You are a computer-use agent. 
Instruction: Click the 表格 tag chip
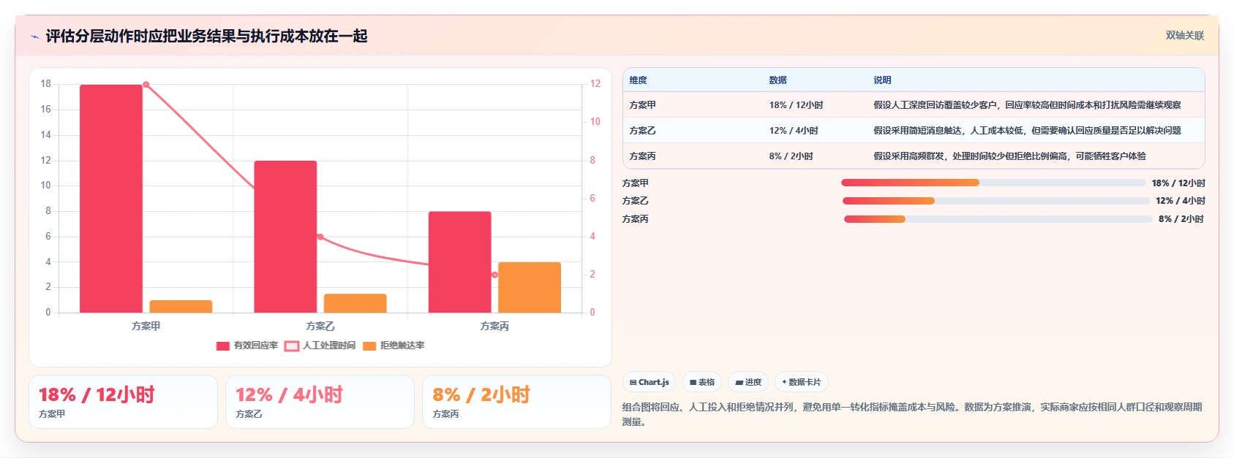tap(701, 382)
